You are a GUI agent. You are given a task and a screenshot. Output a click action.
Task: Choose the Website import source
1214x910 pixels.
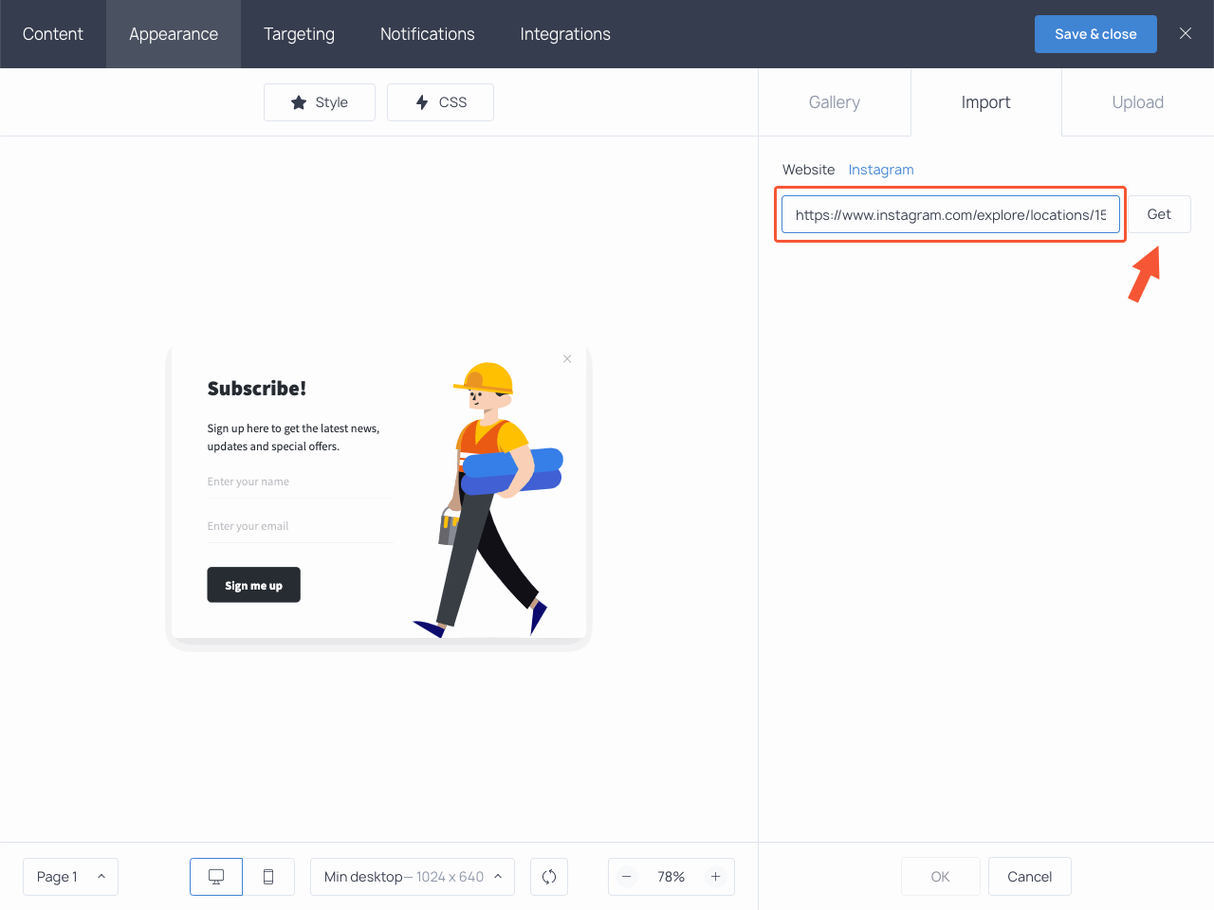(x=809, y=170)
